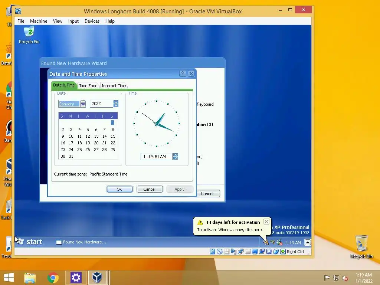Select calendar day 20
The image size is (380, 285).
point(96,143)
